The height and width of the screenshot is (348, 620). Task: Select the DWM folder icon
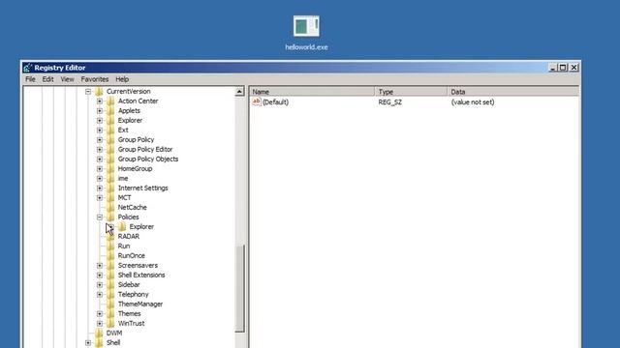[x=99, y=333]
